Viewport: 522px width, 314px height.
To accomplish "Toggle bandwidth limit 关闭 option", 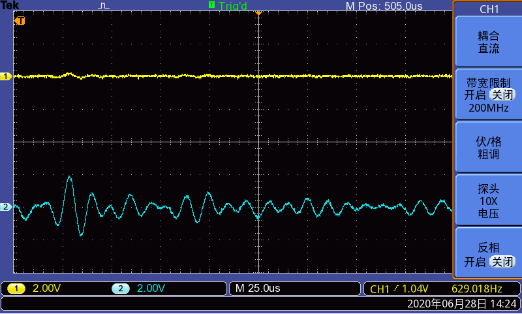I will (502, 95).
